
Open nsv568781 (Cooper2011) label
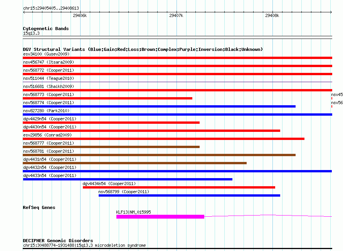49,151
